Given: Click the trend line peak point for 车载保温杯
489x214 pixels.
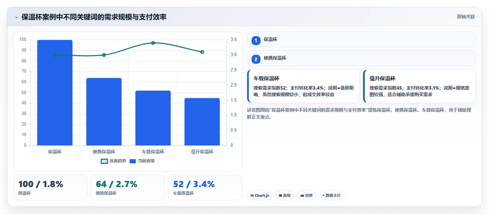Looking at the screenshot, I should [153, 43].
